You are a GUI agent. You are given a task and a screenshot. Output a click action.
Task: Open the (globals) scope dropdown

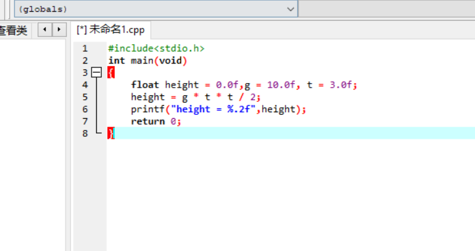click(156, 9)
